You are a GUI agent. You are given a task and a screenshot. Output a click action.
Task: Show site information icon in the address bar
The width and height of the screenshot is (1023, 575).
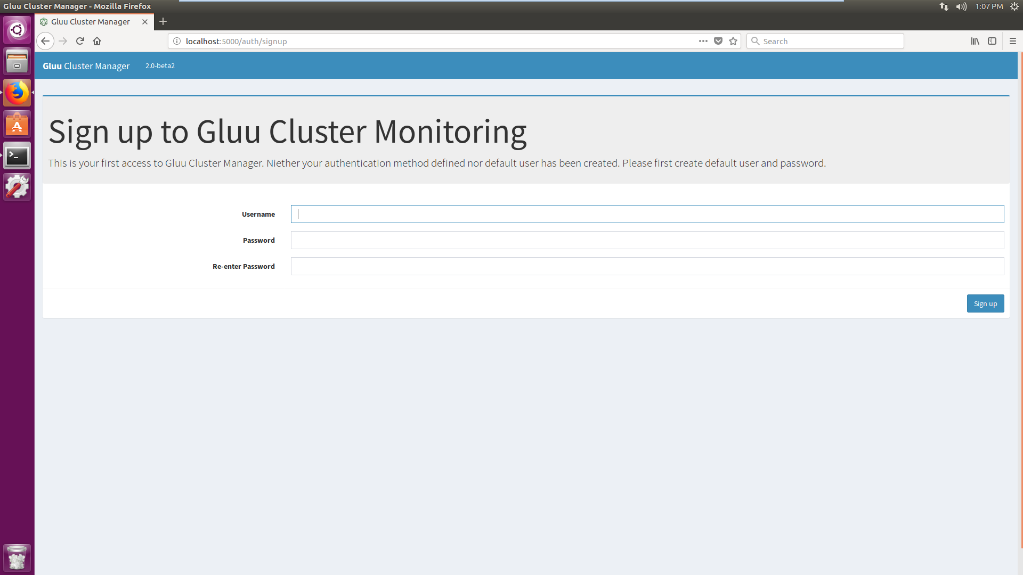click(x=177, y=41)
